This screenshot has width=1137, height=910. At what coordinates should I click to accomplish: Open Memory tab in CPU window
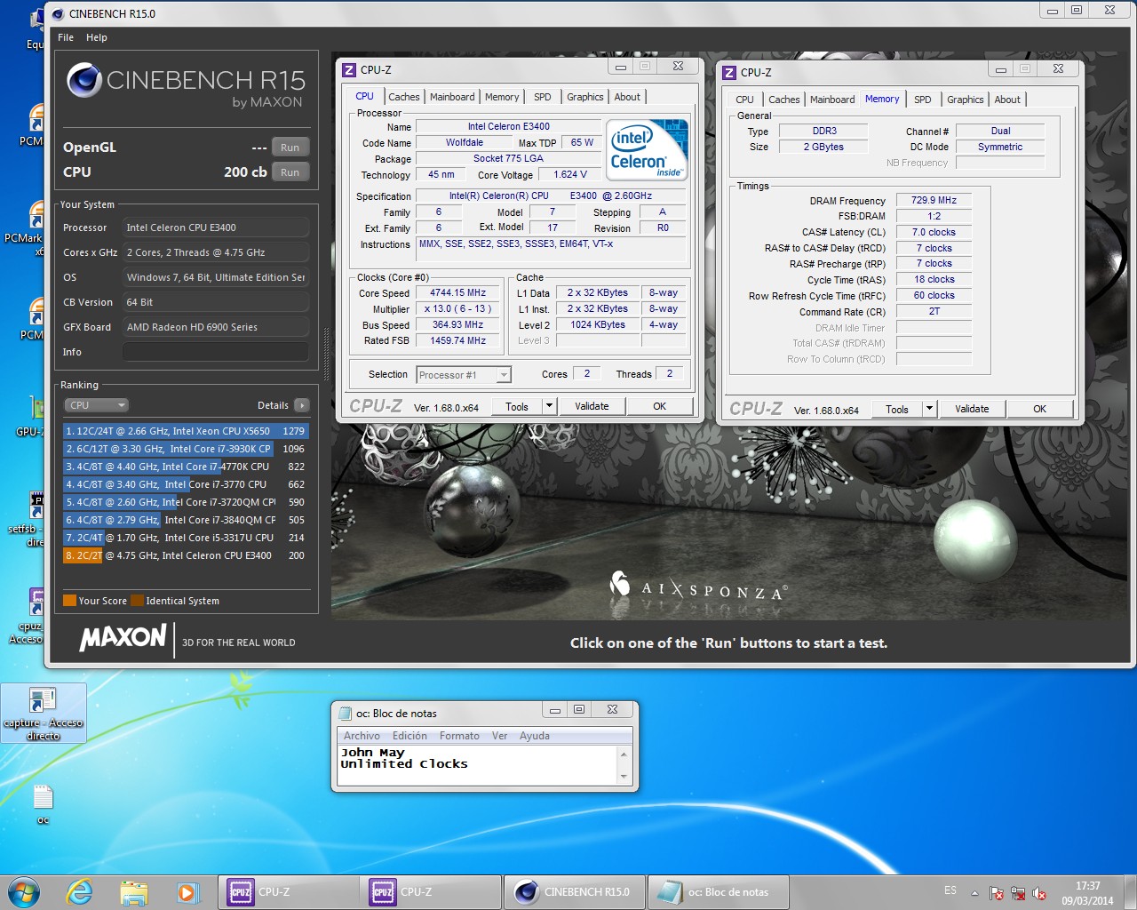[502, 97]
